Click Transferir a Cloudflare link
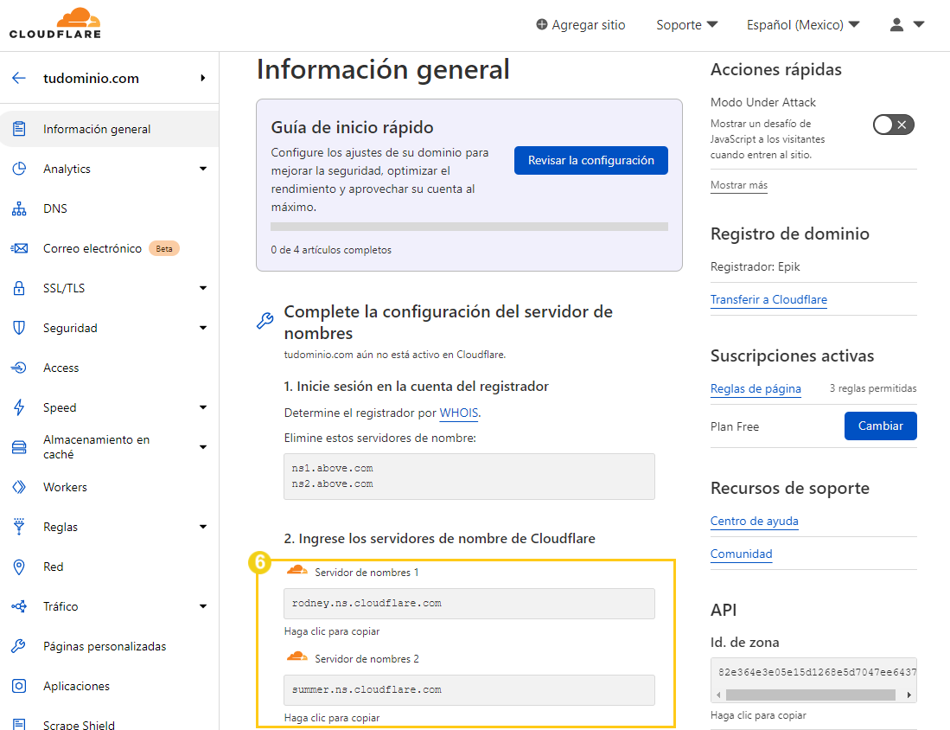 point(768,299)
